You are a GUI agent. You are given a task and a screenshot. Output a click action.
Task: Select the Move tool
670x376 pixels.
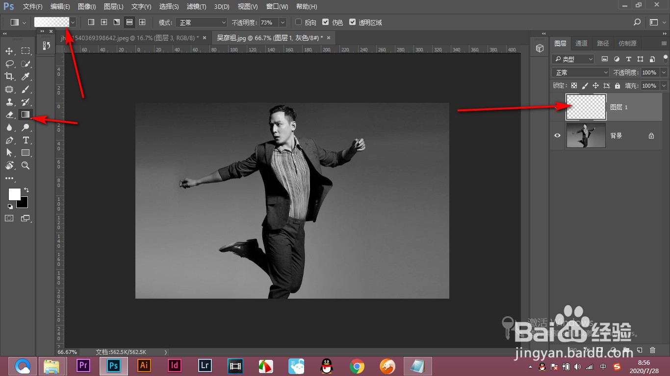click(x=9, y=51)
